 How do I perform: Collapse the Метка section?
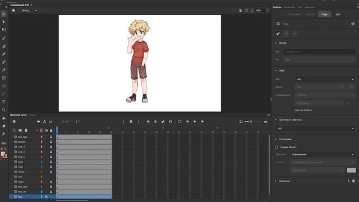pyautogui.click(x=276, y=43)
